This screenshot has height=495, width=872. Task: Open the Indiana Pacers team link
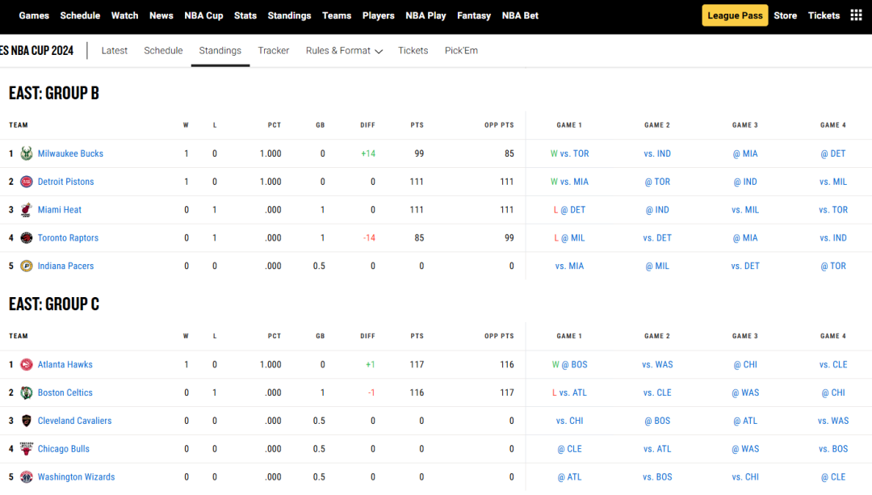coord(65,266)
